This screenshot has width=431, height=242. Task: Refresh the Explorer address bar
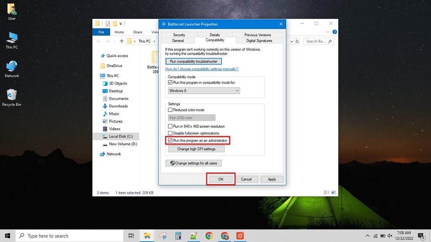(x=297, y=42)
